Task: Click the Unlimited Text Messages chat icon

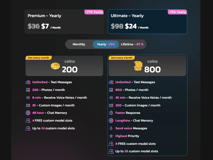Action: pos(28,82)
